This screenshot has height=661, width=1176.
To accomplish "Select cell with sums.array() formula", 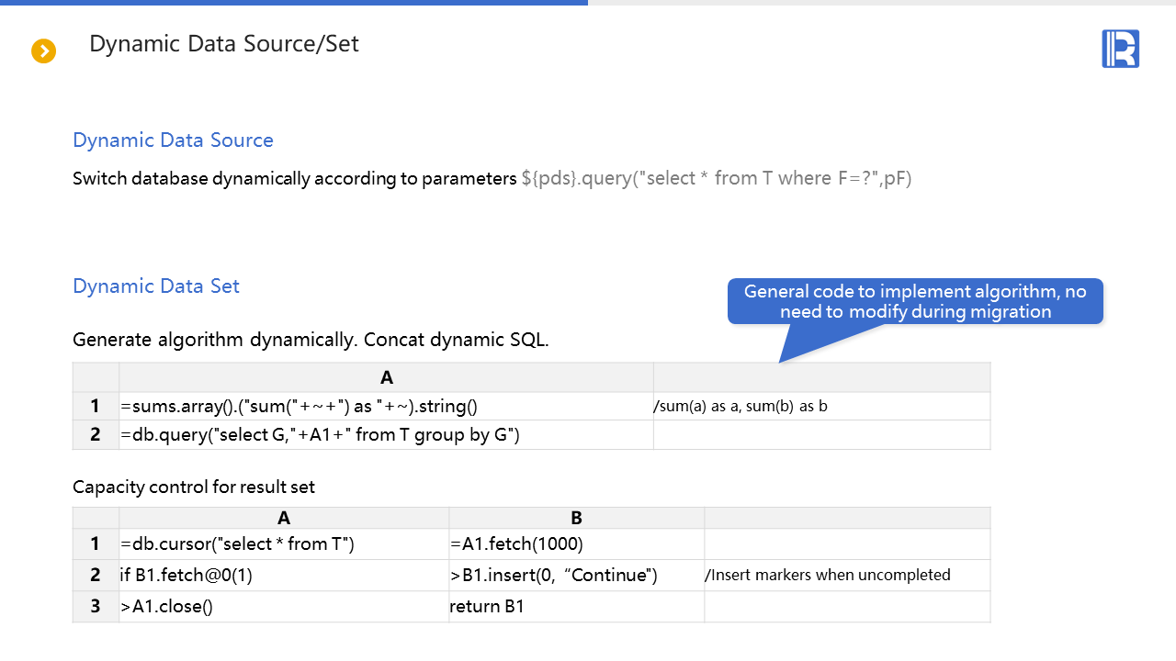I will point(300,406).
